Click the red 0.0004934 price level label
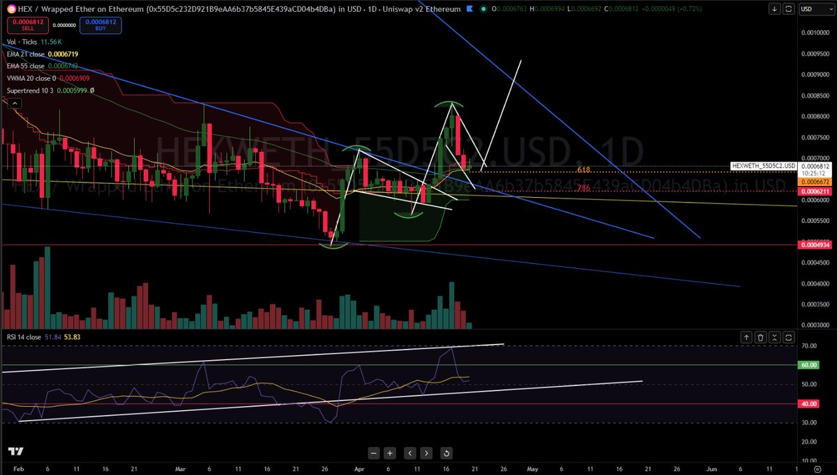The width and height of the screenshot is (837, 475). click(816, 244)
